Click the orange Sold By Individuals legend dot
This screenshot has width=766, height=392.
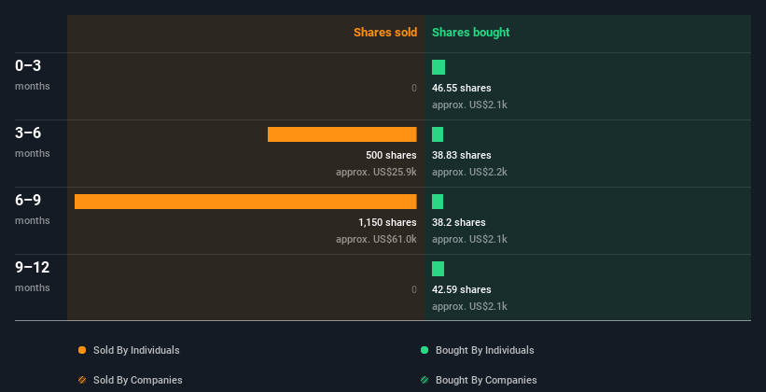click(82, 350)
